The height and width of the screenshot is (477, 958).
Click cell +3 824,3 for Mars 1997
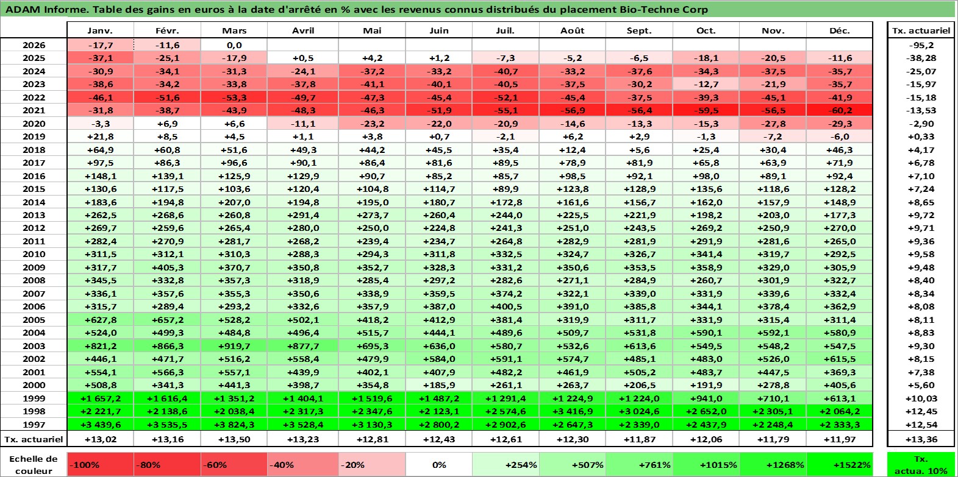(234, 425)
